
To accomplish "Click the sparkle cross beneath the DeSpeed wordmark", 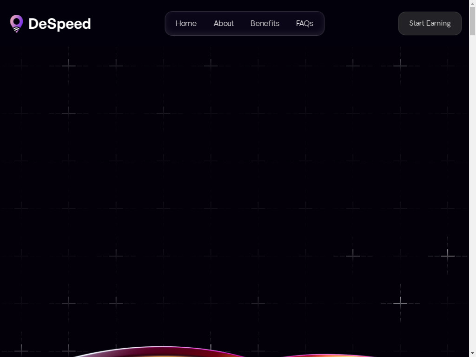I will point(69,65).
